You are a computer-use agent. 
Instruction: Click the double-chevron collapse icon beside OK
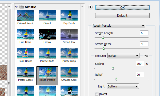[x=90, y=7]
